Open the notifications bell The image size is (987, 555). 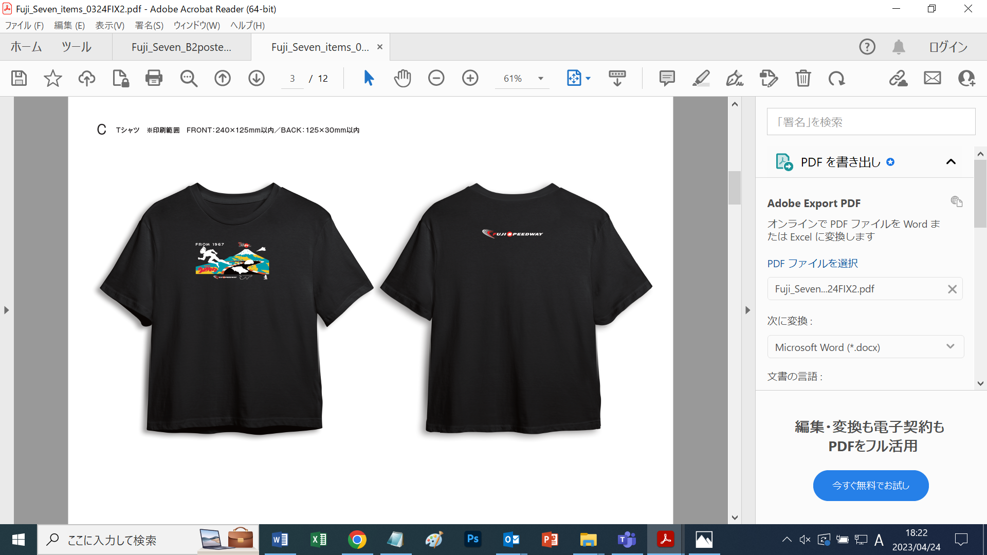(x=898, y=47)
